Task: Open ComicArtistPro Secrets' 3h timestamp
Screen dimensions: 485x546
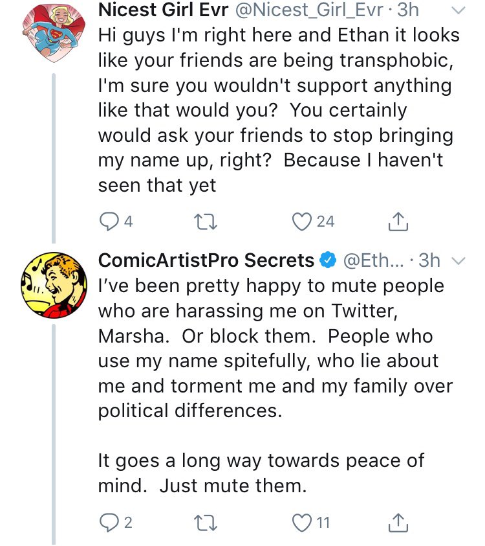Action: coord(429,261)
